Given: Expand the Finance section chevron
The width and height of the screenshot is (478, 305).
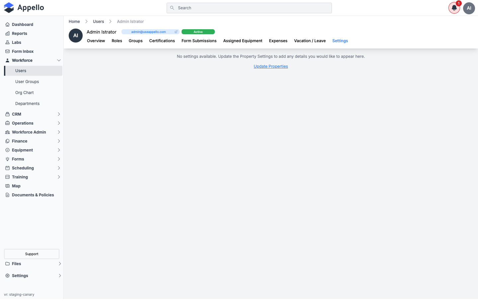Looking at the screenshot, I should tap(59, 141).
